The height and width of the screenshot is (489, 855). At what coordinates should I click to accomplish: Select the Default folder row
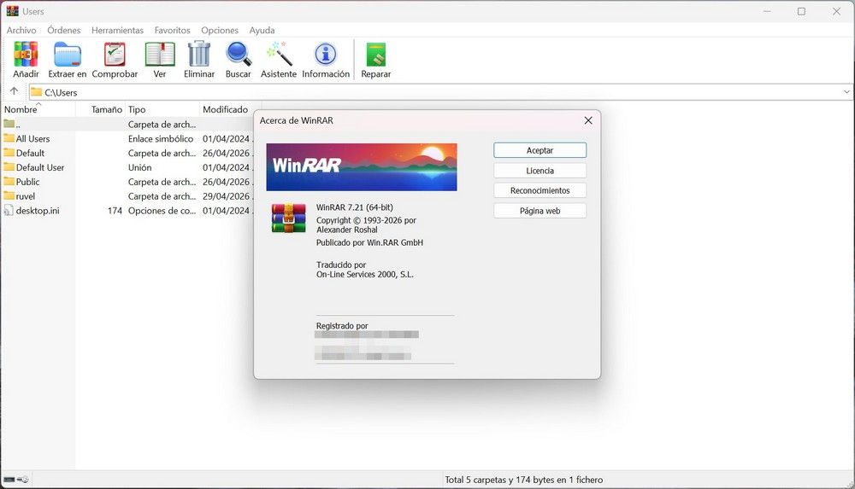coord(127,153)
